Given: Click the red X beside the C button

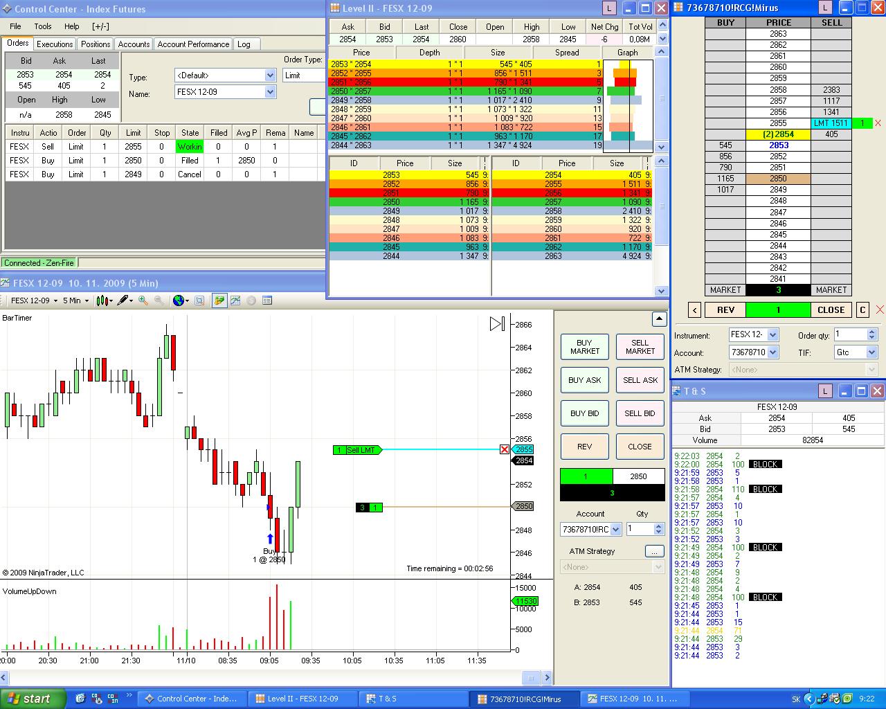Looking at the screenshot, I should 880,309.
